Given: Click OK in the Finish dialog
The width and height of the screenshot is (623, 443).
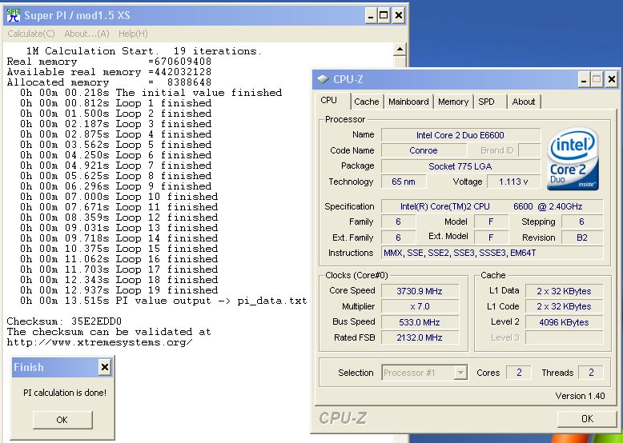Looking at the screenshot, I should tap(62, 420).
